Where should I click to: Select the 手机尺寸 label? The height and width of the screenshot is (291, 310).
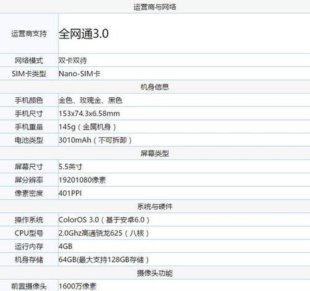29,113
